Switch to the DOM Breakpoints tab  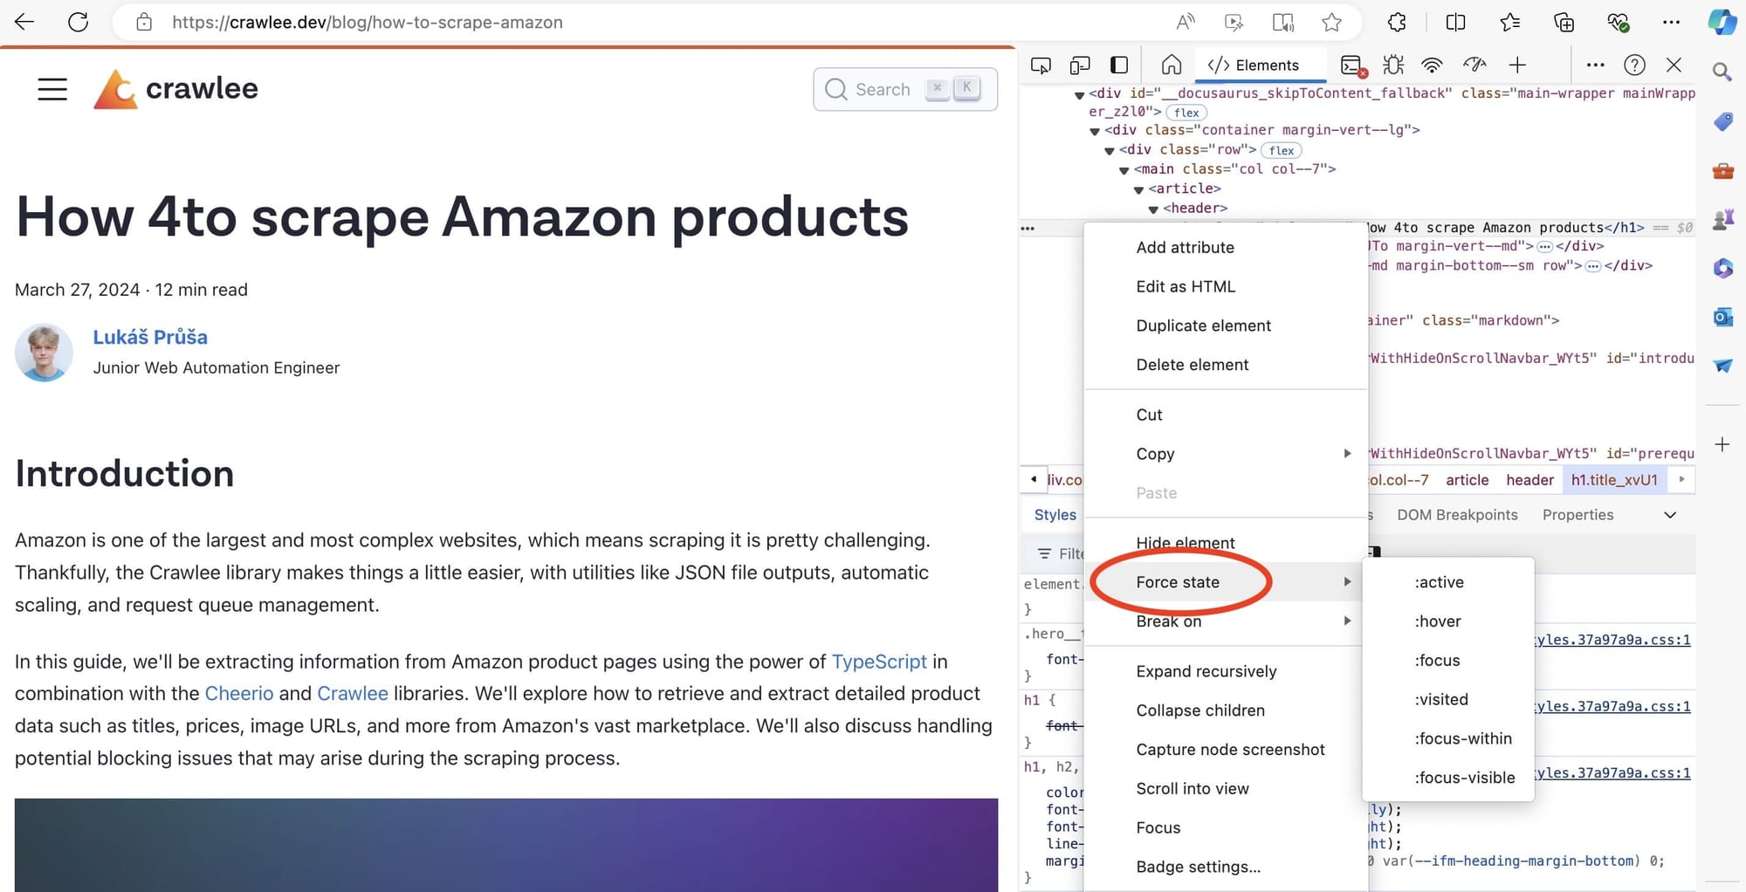[1456, 515]
